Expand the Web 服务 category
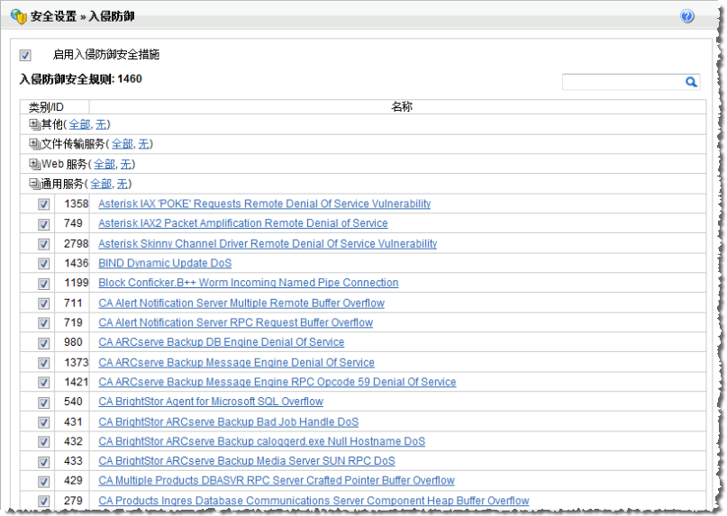The width and height of the screenshot is (727, 516). pyautogui.click(x=35, y=164)
